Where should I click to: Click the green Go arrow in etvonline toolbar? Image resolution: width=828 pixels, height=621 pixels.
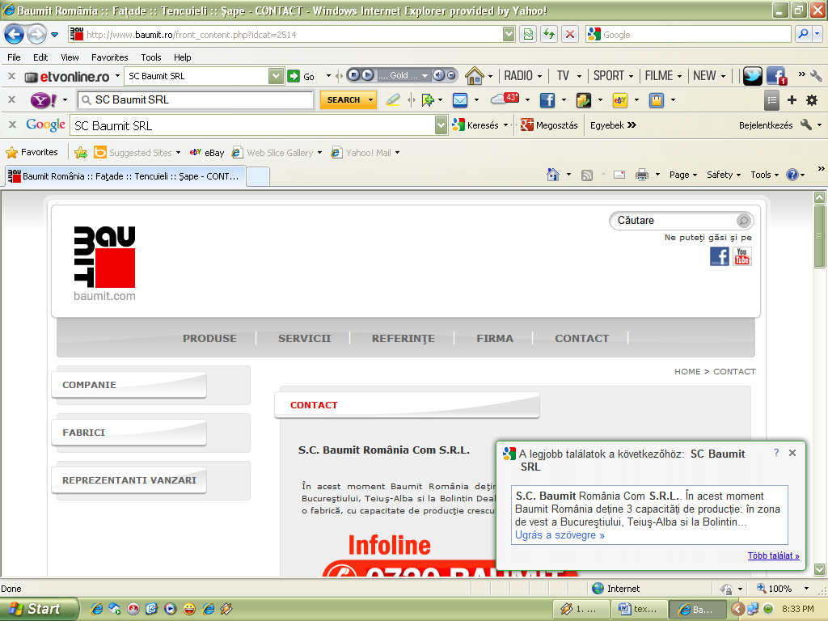[x=294, y=76]
